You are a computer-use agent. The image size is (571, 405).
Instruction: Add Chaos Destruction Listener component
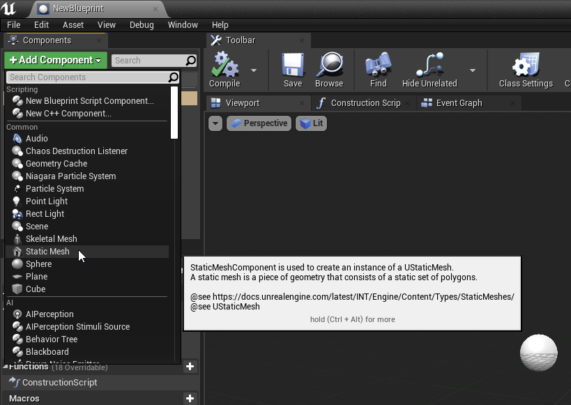point(87,151)
